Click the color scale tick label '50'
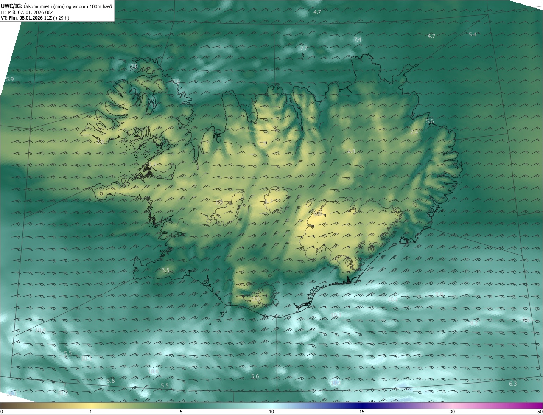 pos(540,412)
